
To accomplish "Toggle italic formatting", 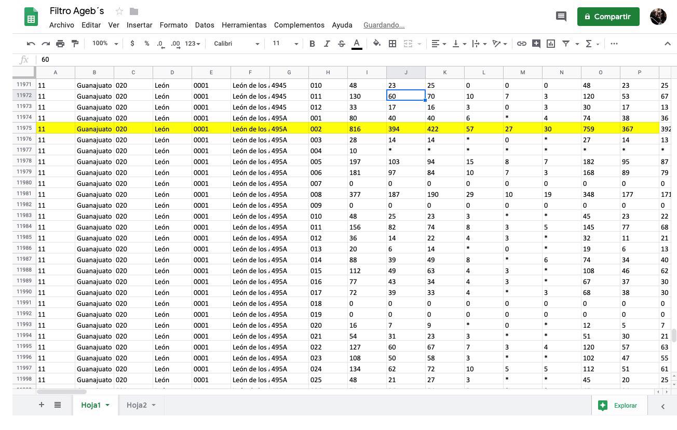I will [327, 44].
